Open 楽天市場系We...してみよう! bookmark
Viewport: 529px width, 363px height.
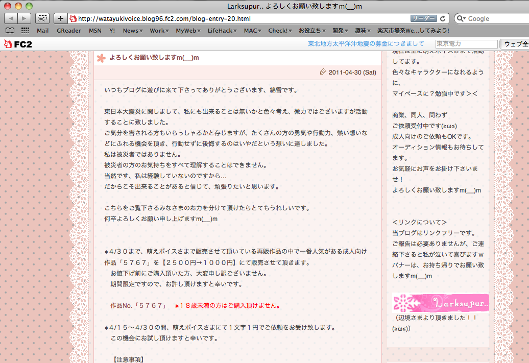click(413, 31)
